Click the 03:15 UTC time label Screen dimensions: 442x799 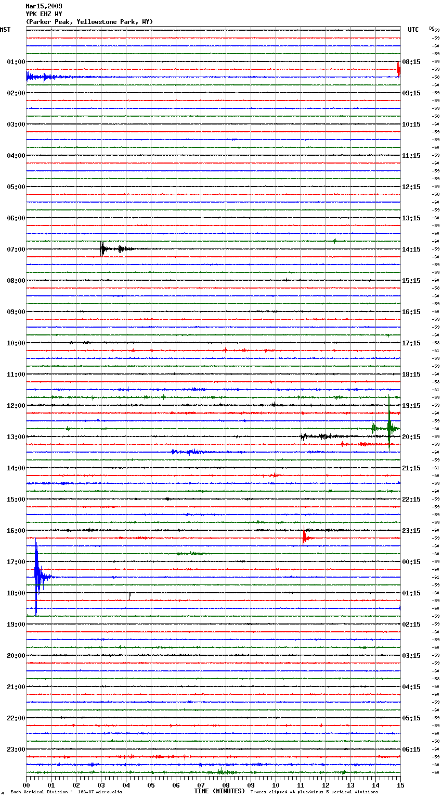411,656
